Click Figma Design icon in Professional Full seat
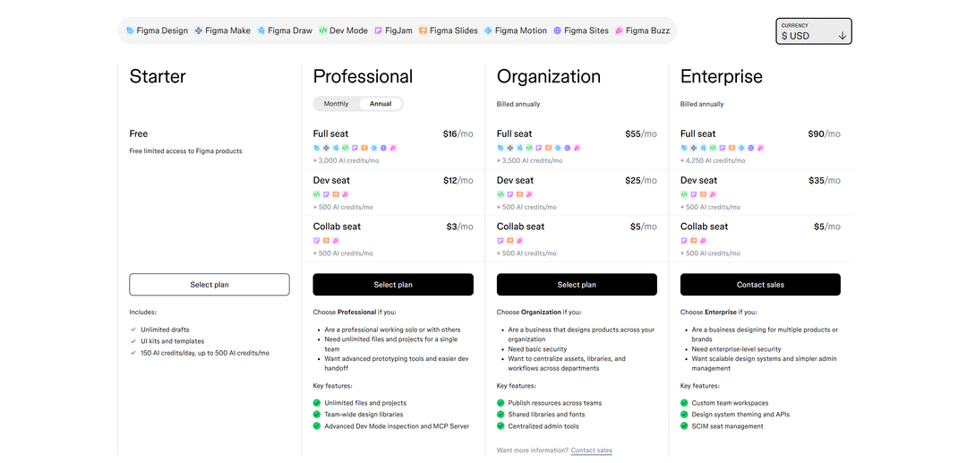 pyautogui.click(x=317, y=148)
